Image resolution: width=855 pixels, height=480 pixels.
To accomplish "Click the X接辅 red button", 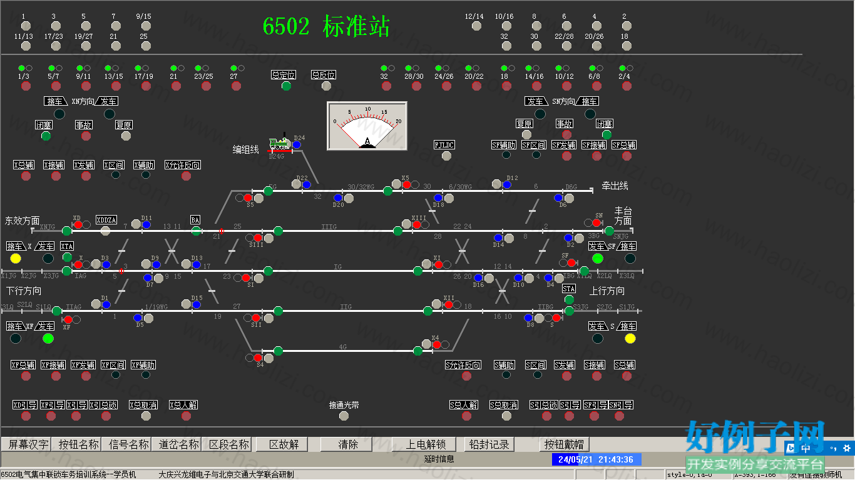I will pyautogui.click(x=56, y=176).
